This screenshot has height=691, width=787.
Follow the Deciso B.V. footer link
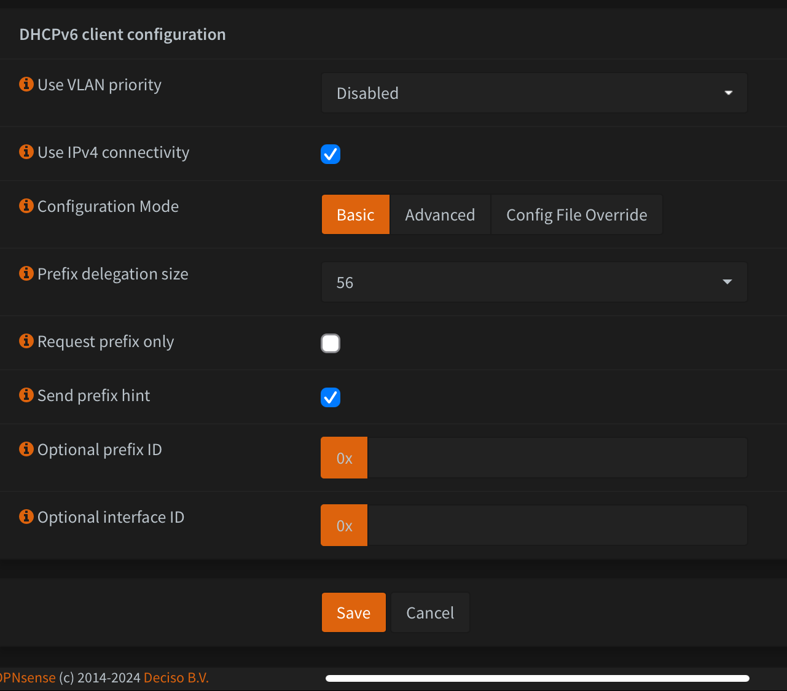point(176,677)
